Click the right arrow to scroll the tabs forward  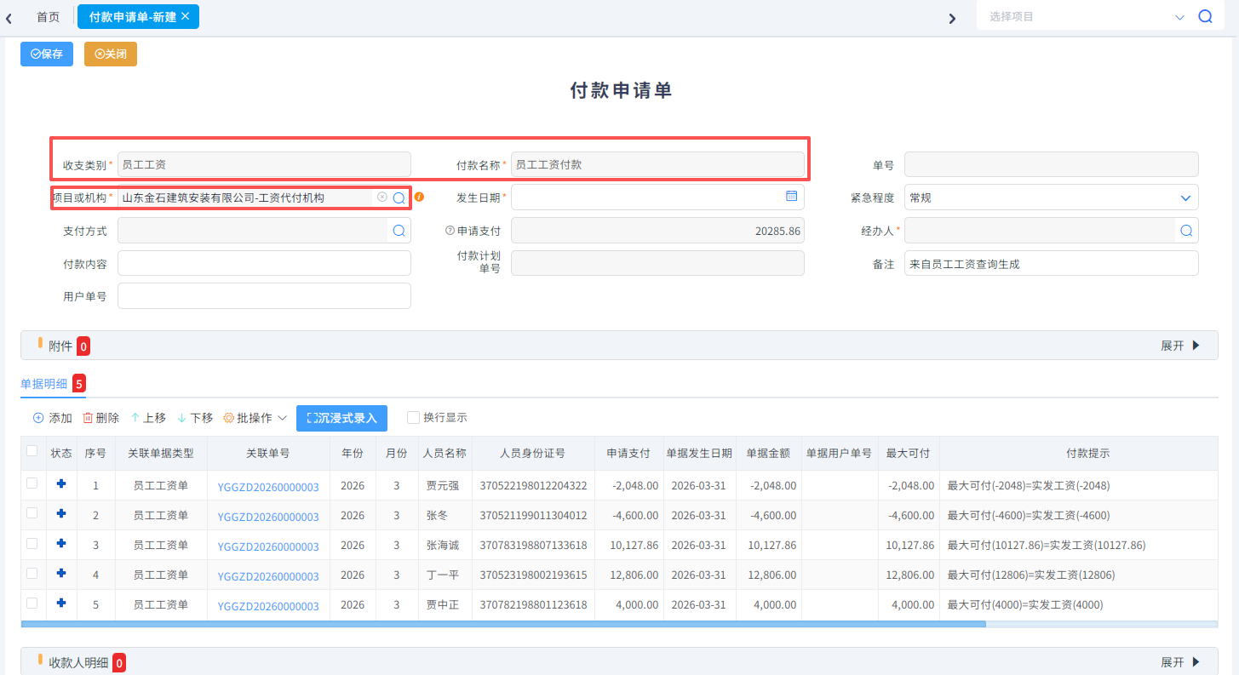pyautogui.click(x=952, y=18)
